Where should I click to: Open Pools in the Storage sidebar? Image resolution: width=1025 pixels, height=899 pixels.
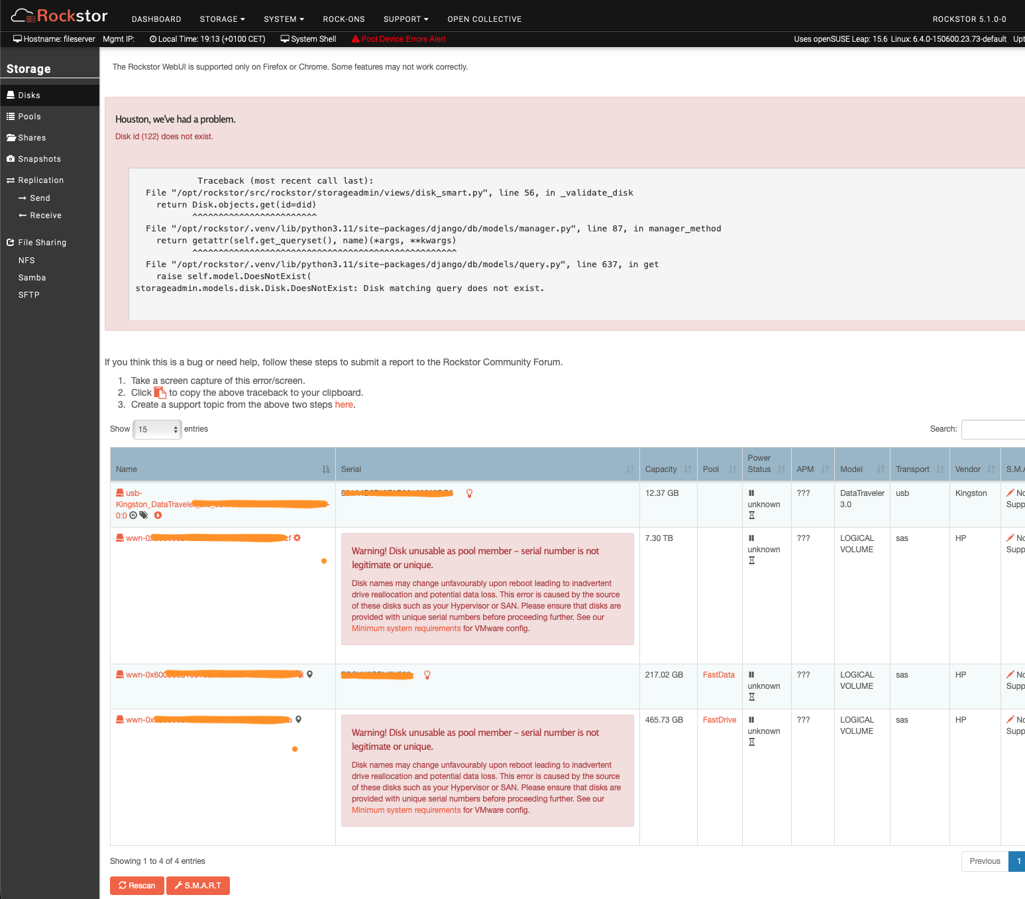(x=29, y=117)
